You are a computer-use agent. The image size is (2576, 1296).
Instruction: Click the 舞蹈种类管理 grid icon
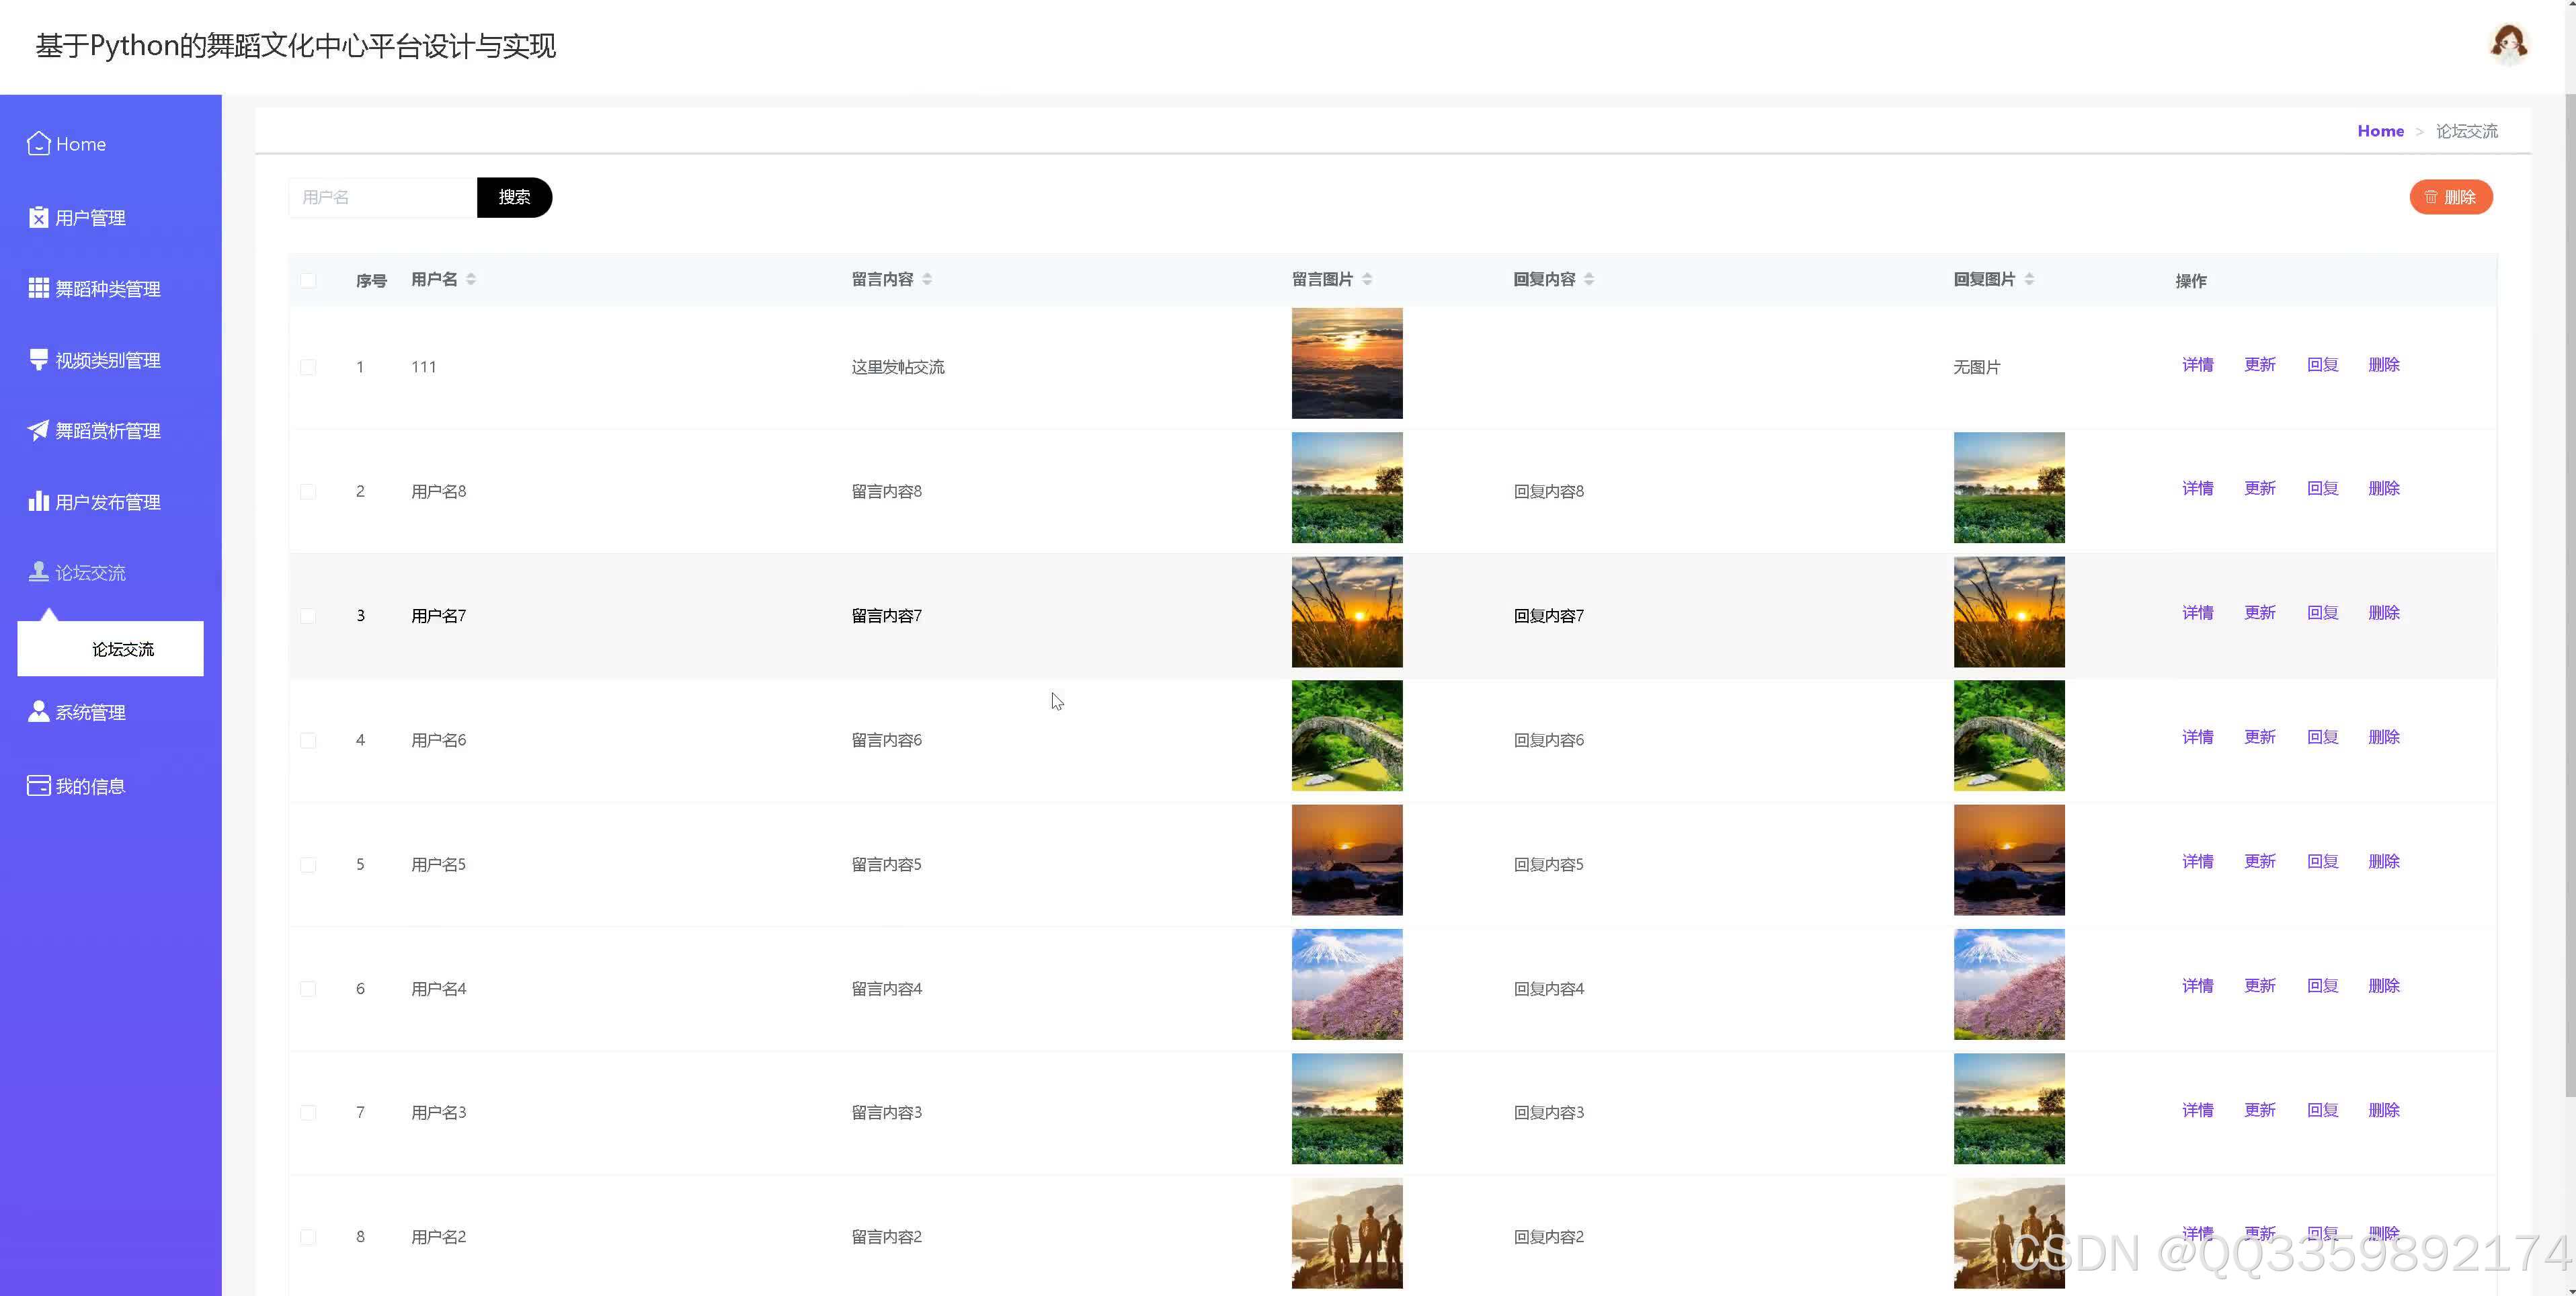pos(38,288)
